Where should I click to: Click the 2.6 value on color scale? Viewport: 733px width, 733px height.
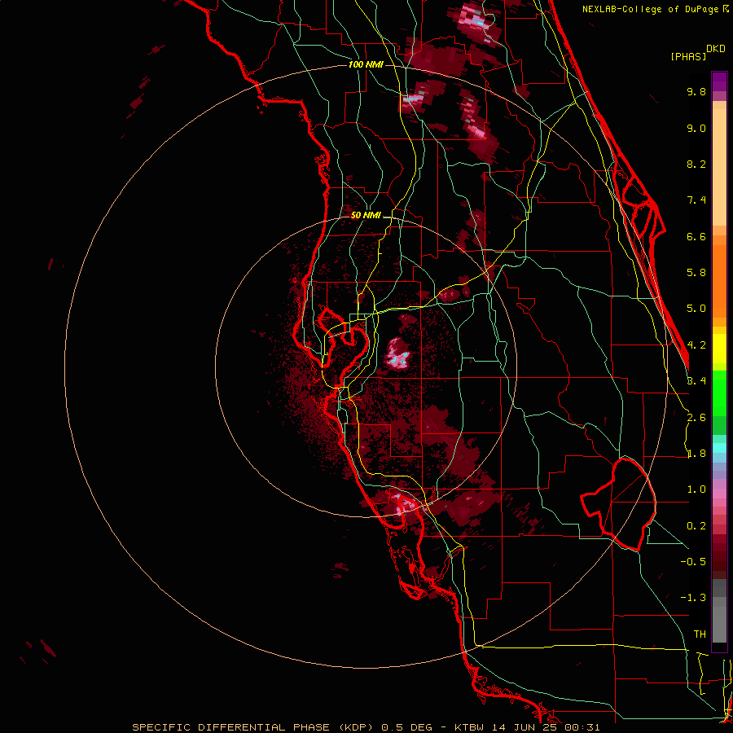click(696, 418)
